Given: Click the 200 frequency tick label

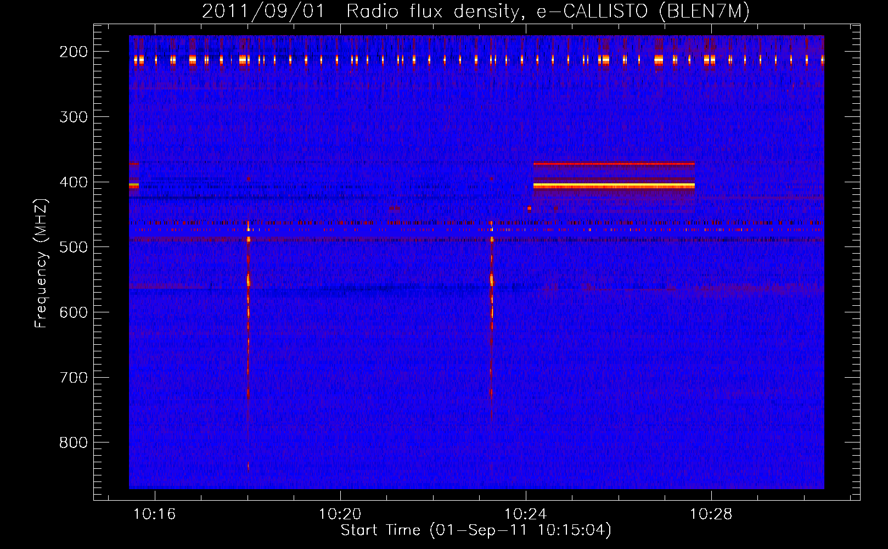Looking at the screenshot, I should pyautogui.click(x=74, y=52).
